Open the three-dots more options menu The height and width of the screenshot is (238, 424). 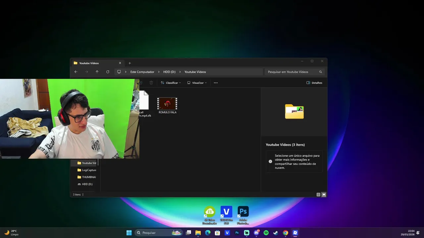tap(216, 83)
